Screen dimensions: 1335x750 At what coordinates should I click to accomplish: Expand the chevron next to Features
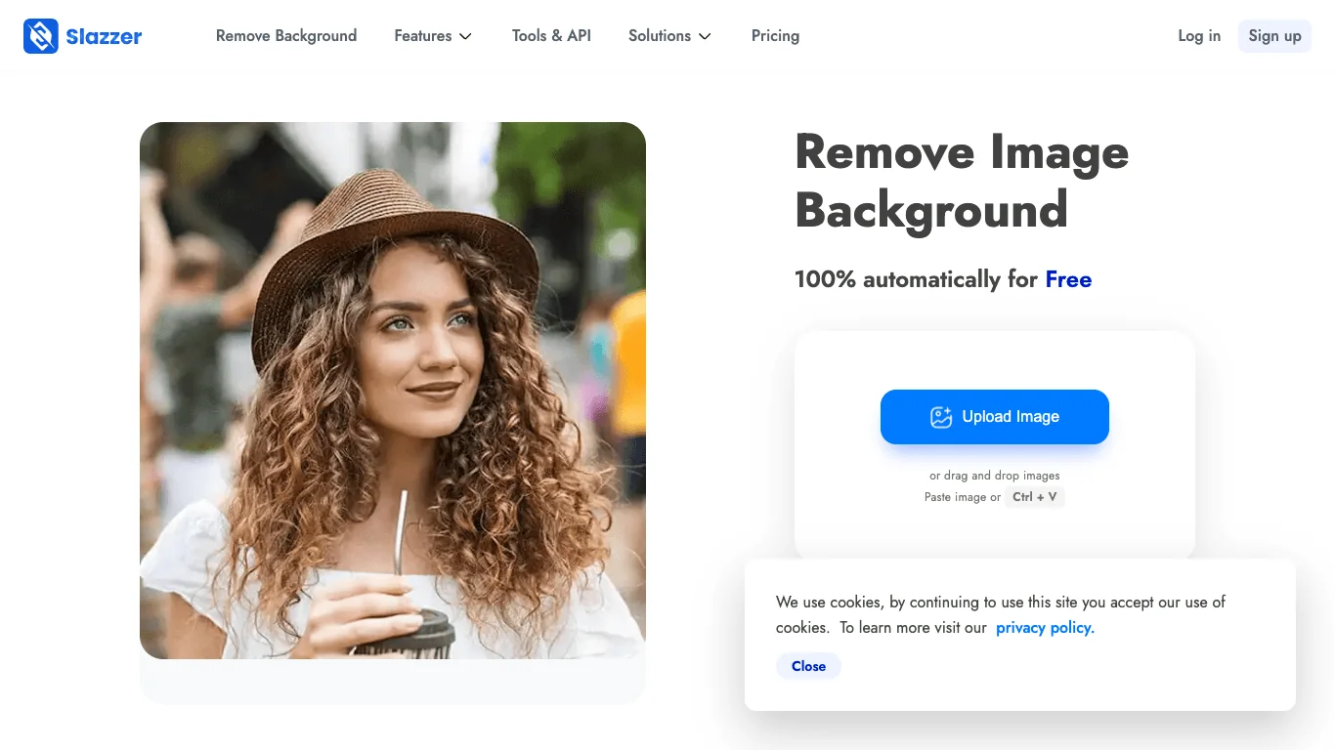466,36
